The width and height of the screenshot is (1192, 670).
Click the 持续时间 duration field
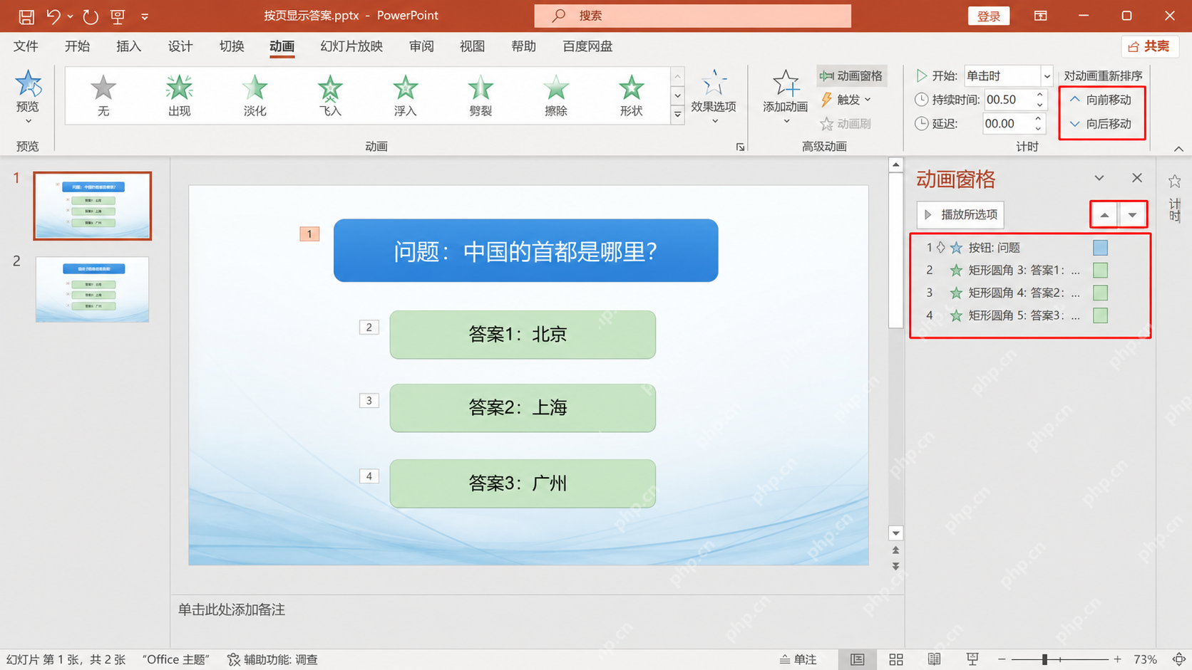click(1008, 100)
